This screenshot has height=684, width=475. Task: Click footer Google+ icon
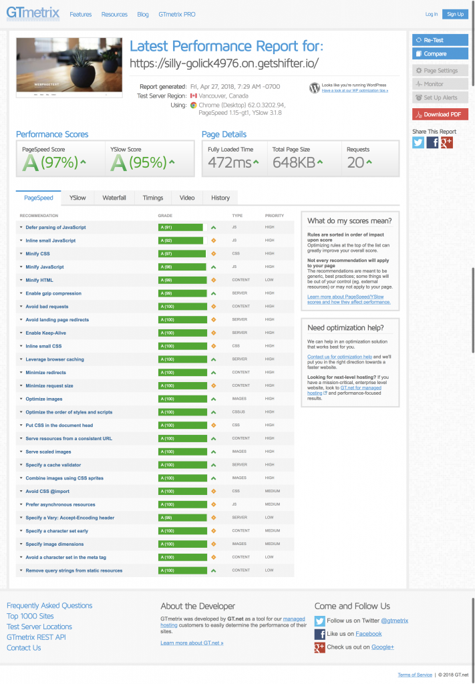(320, 647)
